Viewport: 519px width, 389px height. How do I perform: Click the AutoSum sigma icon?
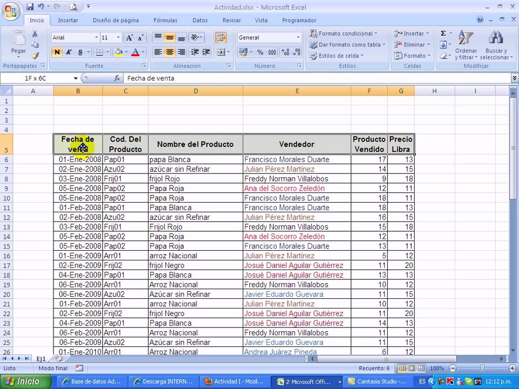(443, 33)
